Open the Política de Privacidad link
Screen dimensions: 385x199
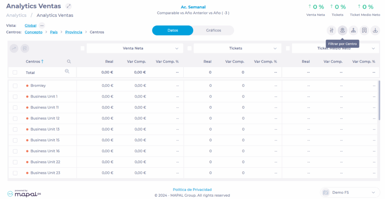[x=192, y=190]
